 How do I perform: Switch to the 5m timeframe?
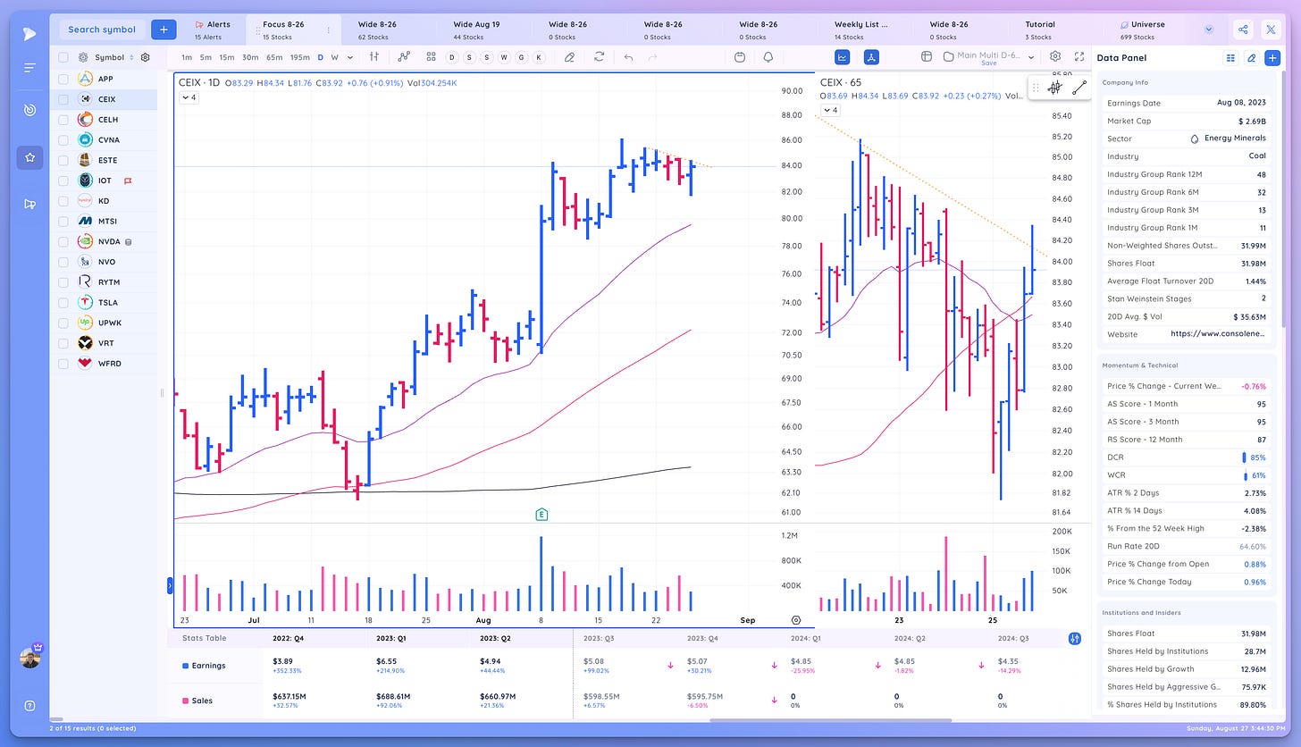(206, 57)
